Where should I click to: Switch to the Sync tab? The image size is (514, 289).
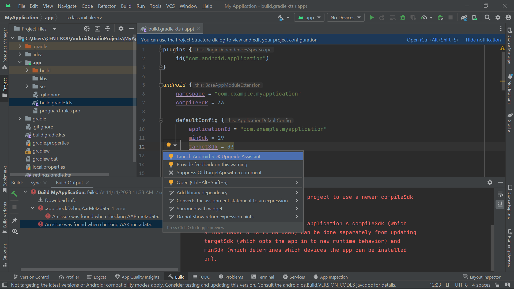click(x=35, y=182)
